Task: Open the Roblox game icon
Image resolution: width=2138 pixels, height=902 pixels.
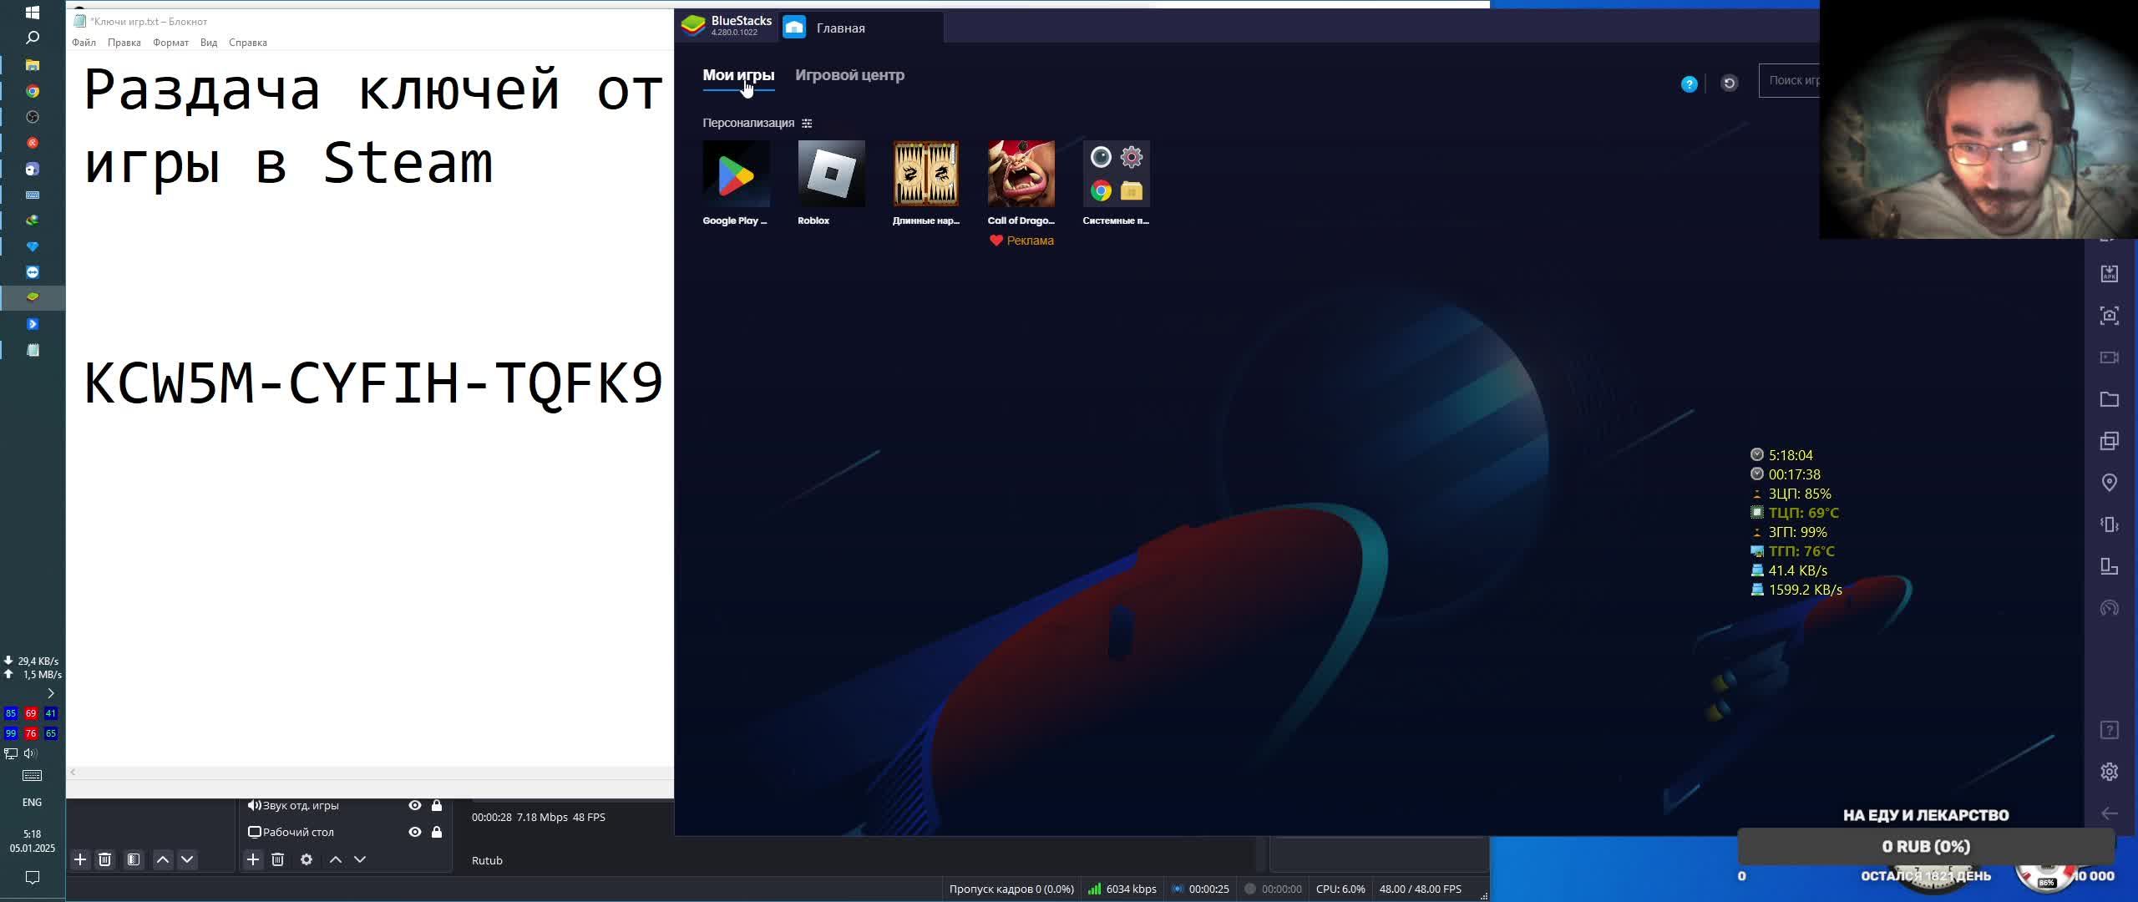Action: [831, 174]
